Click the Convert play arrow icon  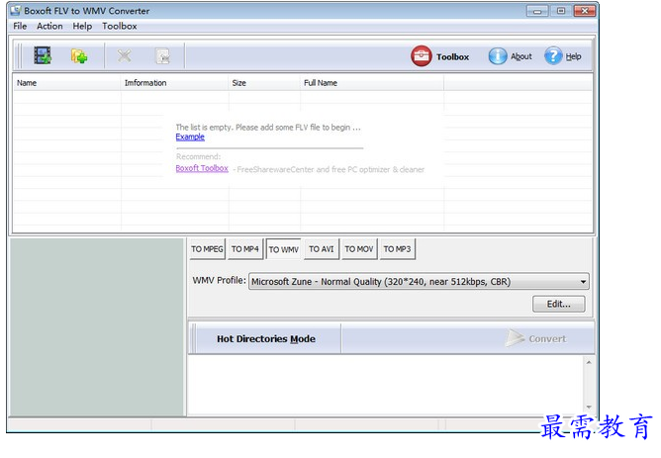[514, 338]
